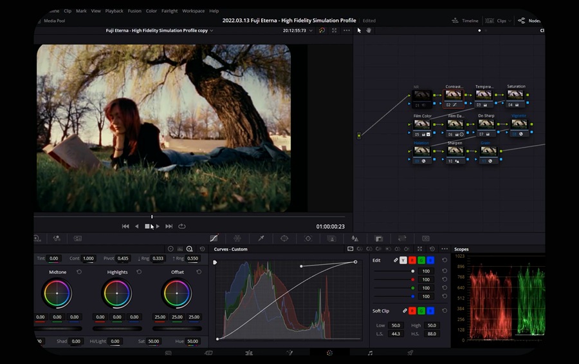Screen dimensions: 579x364
Task: Open the Deliver page rocket icon
Action: 410,353
